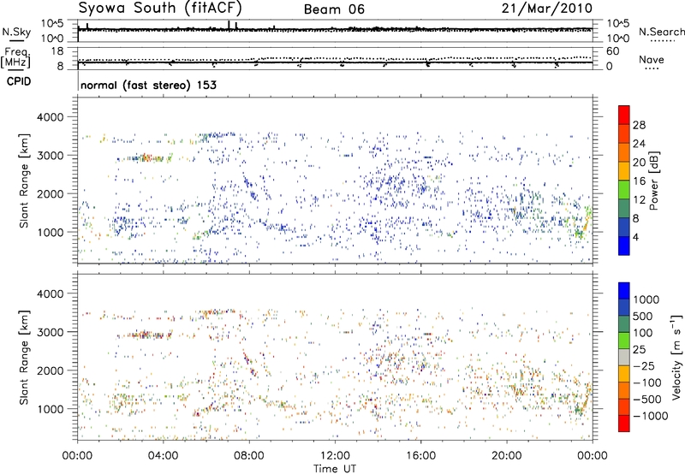Screen dimensions: 685x474
Task: Click the bright blue bottom segment of the Power color bar
Action: pos(624,246)
